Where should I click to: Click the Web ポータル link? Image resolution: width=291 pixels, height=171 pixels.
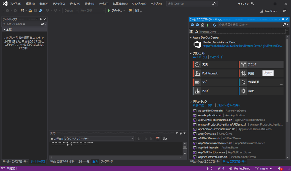[200, 57]
